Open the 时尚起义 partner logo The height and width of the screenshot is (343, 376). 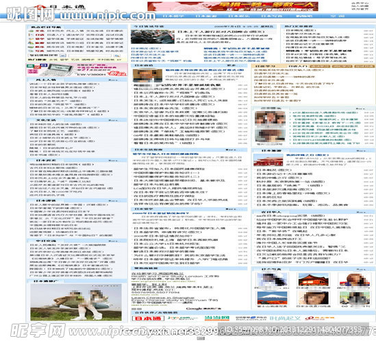(x=285, y=318)
